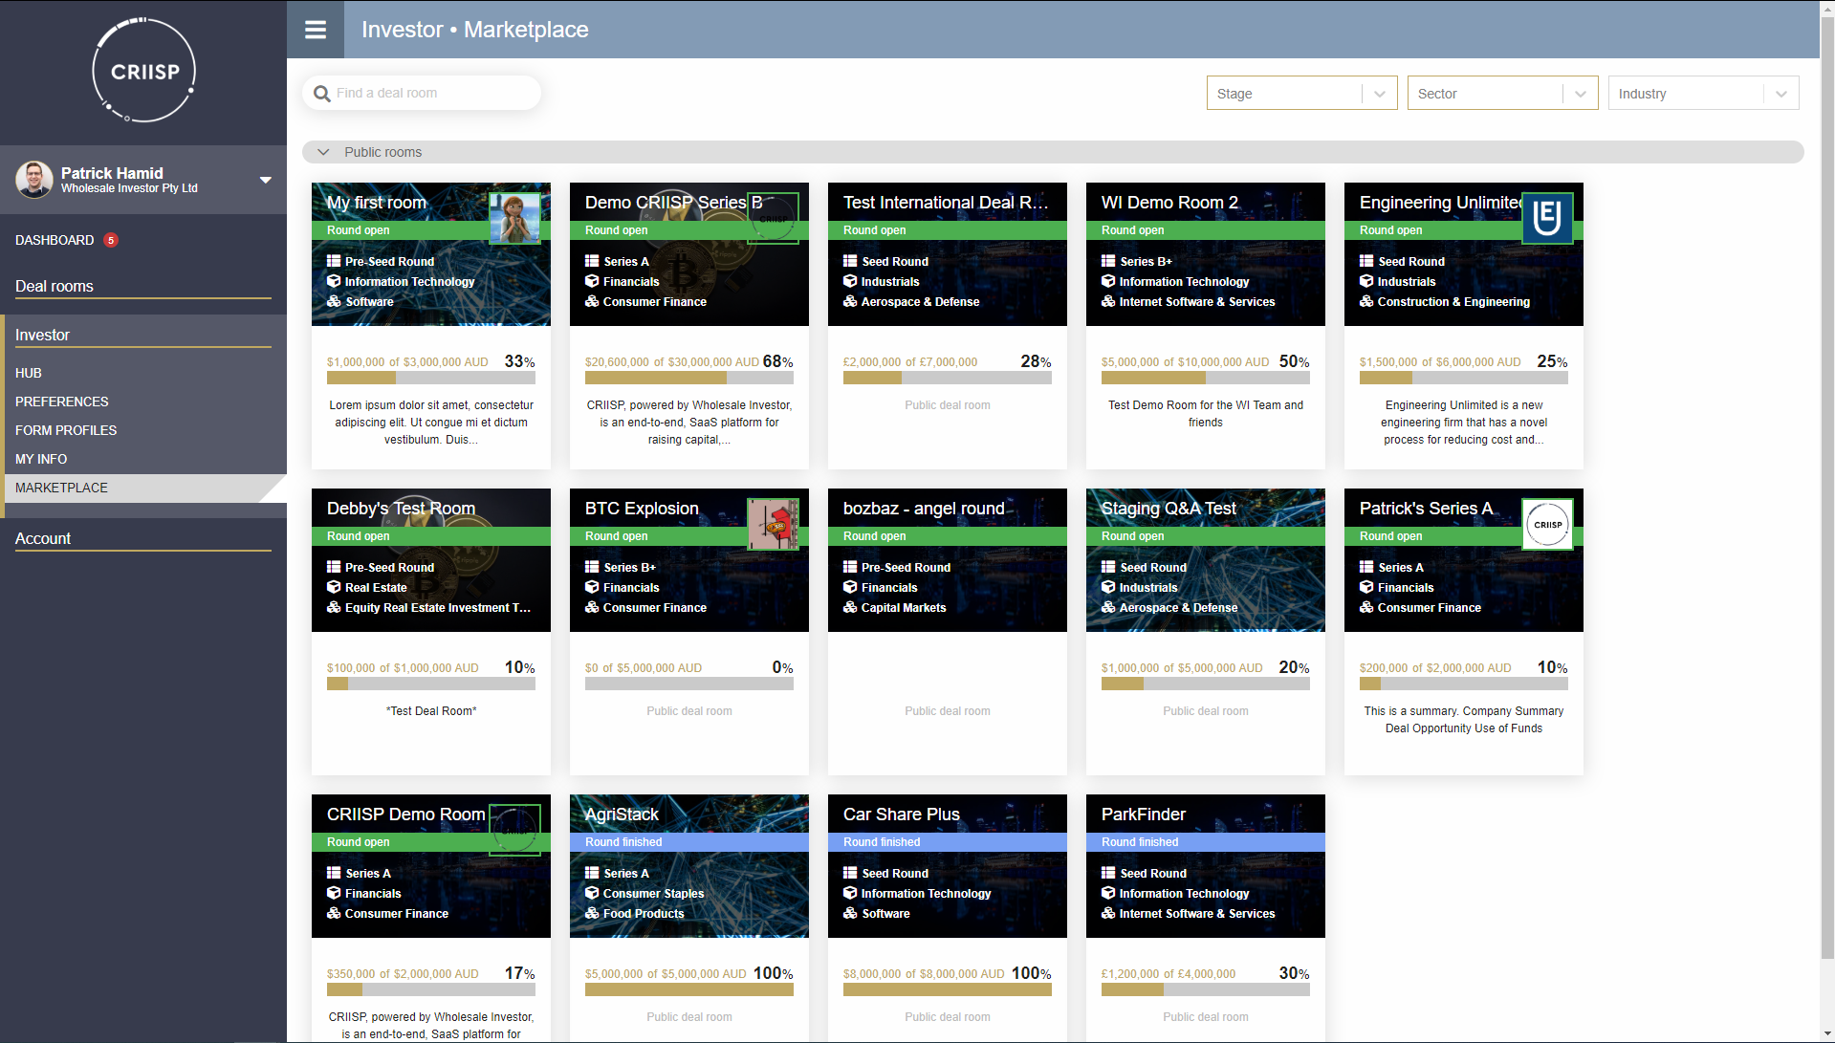This screenshot has height=1043, width=1835.
Task: Open the My first room deal title
Action: coord(377,203)
